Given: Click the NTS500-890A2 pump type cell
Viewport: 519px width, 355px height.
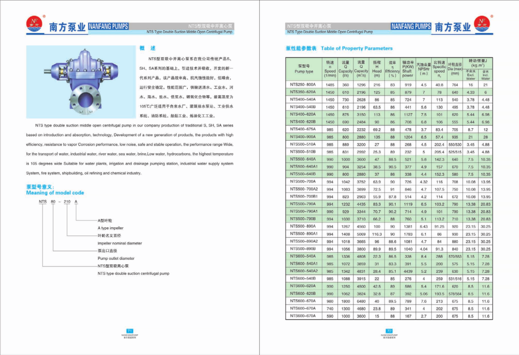Looking at the screenshot, I should coord(304,241).
